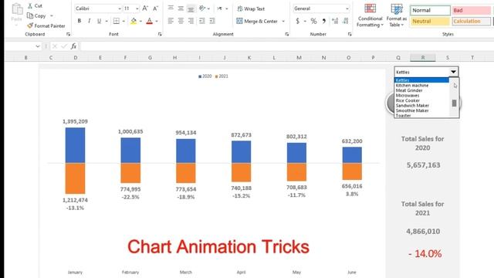
Task: Choose Kitchen machine from the list
Action: (411, 86)
